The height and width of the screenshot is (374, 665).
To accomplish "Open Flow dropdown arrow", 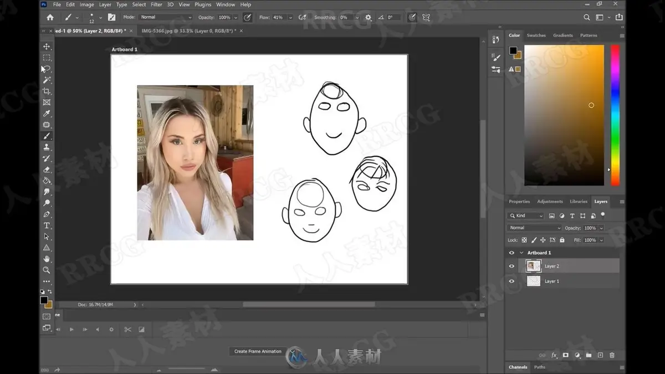I will click(289, 17).
